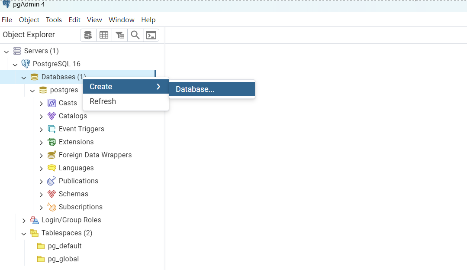Open the Query Tool

tap(88, 35)
